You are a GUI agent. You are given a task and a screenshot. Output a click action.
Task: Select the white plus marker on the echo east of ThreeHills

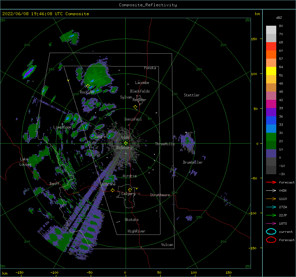[186, 132]
